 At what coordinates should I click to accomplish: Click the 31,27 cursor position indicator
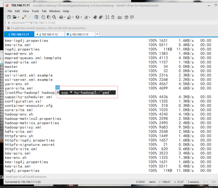coord(179,182)
